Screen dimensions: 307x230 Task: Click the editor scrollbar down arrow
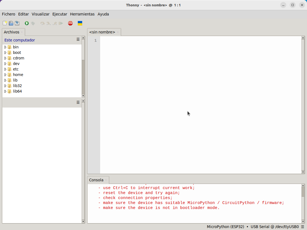coord(303,172)
